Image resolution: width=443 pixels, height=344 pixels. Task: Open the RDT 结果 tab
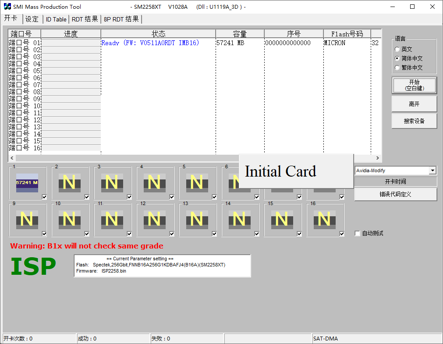point(85,19)
